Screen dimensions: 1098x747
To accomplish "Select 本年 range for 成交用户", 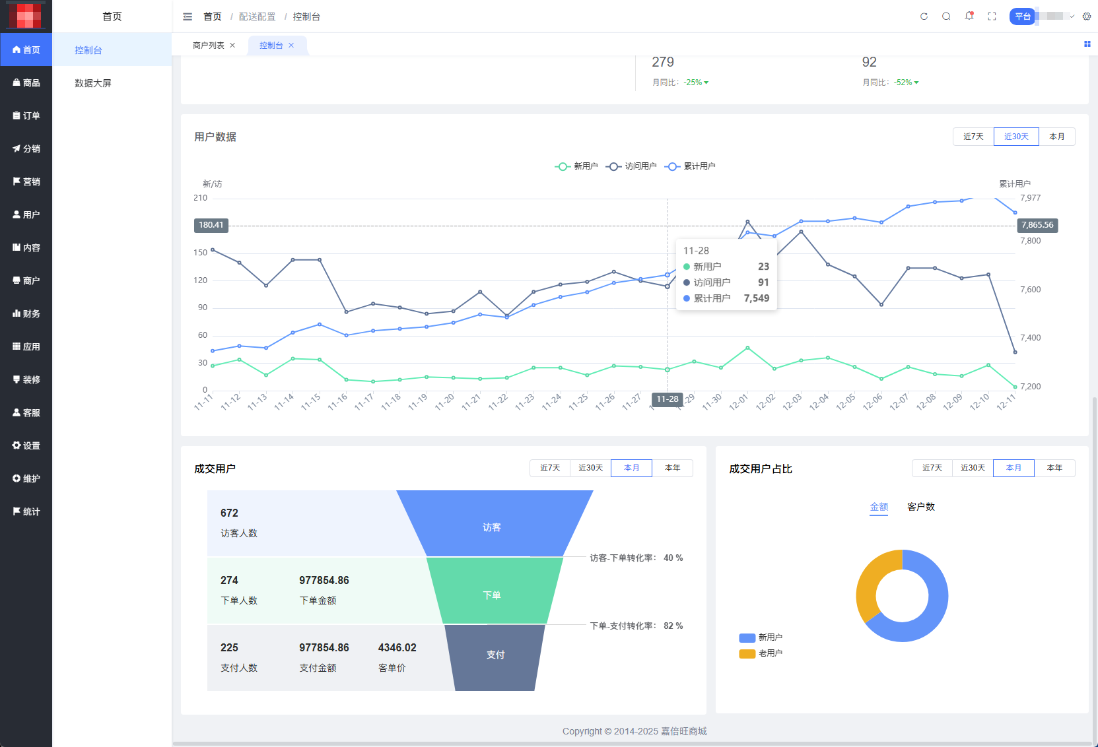I will click(x=672, y=468).
